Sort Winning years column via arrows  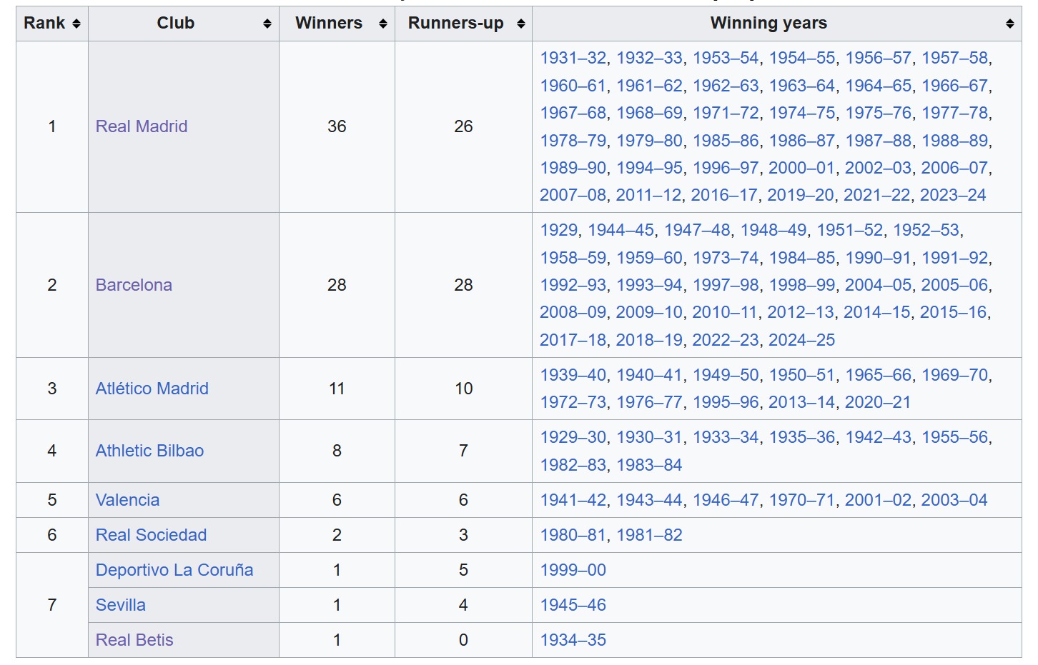pyautogui.click(x=1010, y=24)
